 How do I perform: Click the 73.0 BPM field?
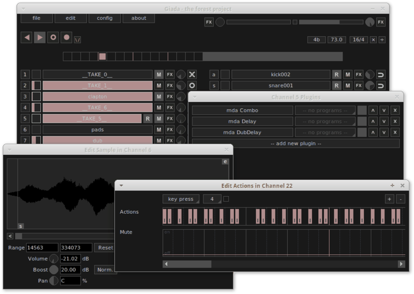[337, 40]
